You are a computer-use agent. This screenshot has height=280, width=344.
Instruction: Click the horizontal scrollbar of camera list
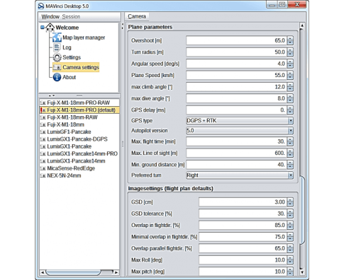79,272
